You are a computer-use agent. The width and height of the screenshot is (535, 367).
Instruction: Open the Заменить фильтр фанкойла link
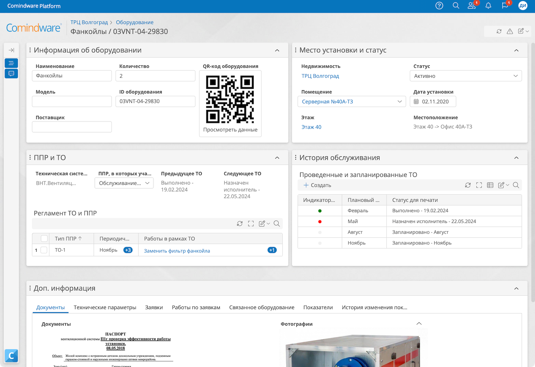(x=177, y=251)
